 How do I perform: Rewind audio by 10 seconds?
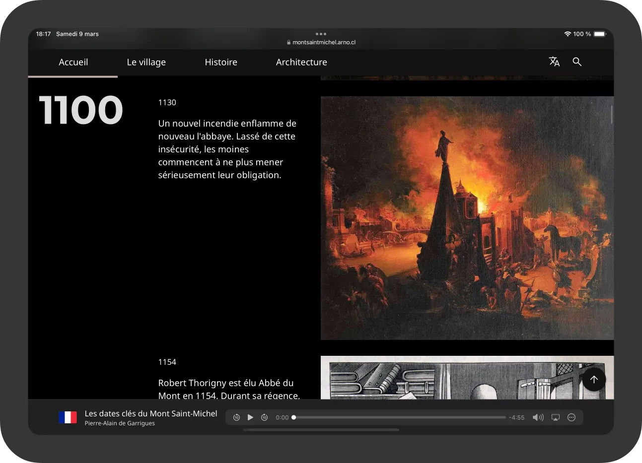[237, 417]
